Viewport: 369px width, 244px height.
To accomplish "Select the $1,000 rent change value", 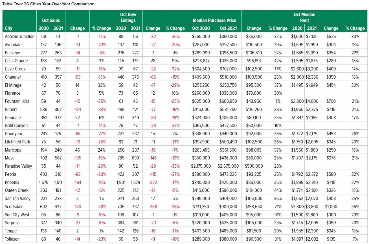I will coord(331,207).
